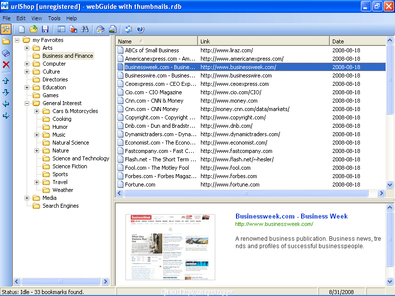Open the Tools menu
Image resolution: width=395 pixels, height=296 pixels.
[54, 18]
